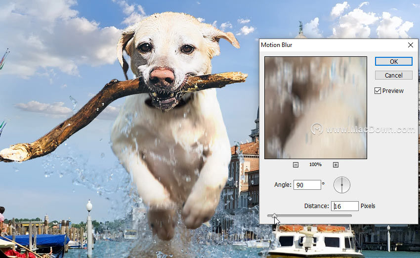The image size is (420, 258).
Task: Click the 100% zoom level text
Action: click(x=315, y=165)
